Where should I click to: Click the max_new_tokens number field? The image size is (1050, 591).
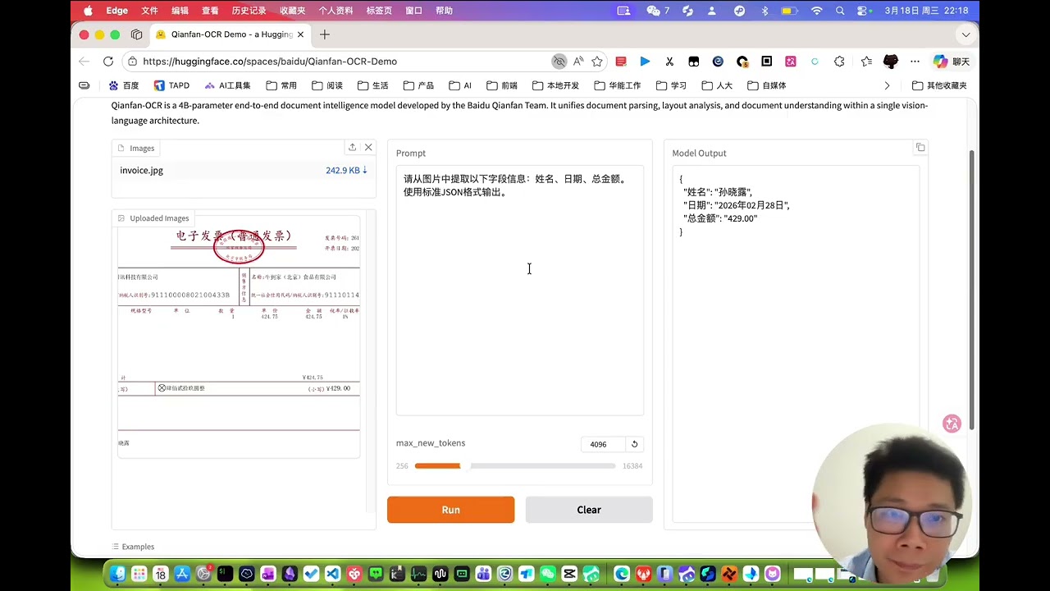coord(604,444)
